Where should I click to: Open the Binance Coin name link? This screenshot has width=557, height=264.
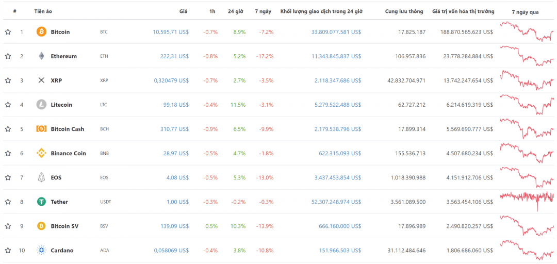68,153
